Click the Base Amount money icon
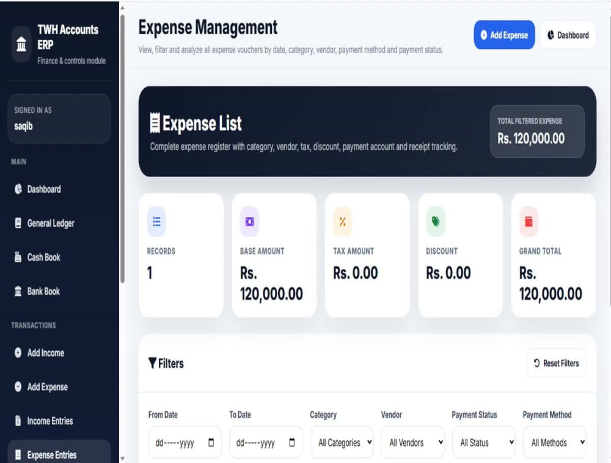 coord(249,222)
